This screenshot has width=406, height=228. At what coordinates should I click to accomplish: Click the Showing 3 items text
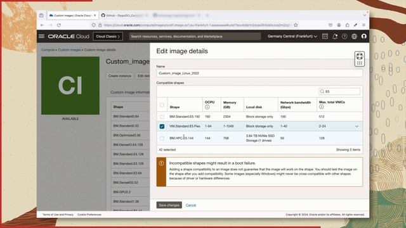tap(348, 149)
